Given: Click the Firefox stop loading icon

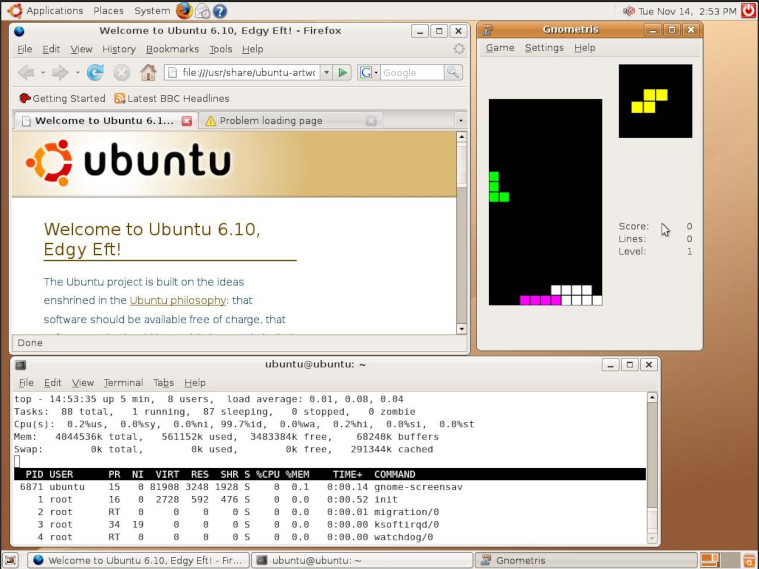Looking at the screenshot, I should tap(122, 72).
